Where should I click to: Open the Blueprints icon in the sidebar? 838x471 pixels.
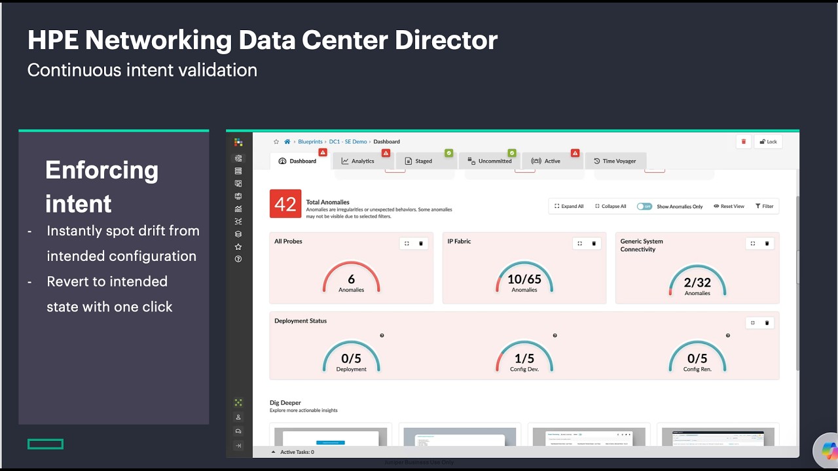[x=238, y=158]
